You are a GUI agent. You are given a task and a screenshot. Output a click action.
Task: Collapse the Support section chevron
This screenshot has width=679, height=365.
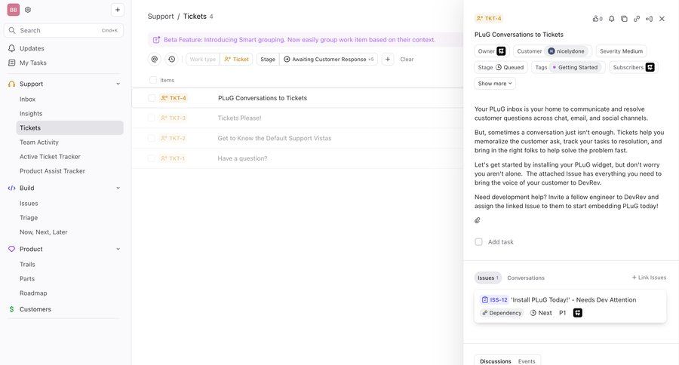tap(118, 84)
